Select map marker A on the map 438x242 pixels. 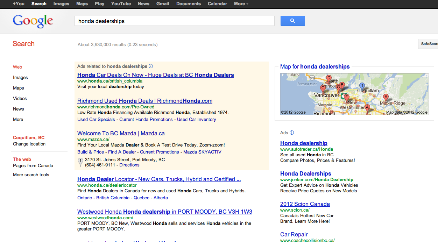point(367,108)
